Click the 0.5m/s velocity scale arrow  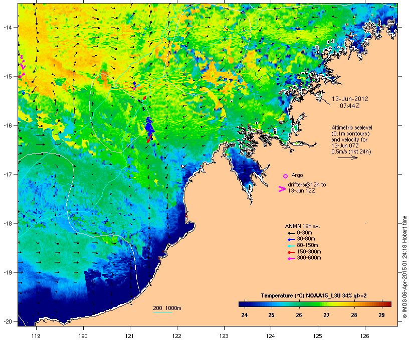coord(348,157)
